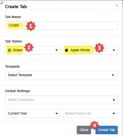Open the Select Campuses dropdown
Viewport: 123px width, 137px height.
tap(61, 100)
